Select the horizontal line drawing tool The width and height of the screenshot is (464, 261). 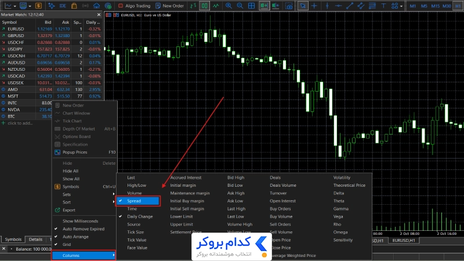(x=338, y=6)
